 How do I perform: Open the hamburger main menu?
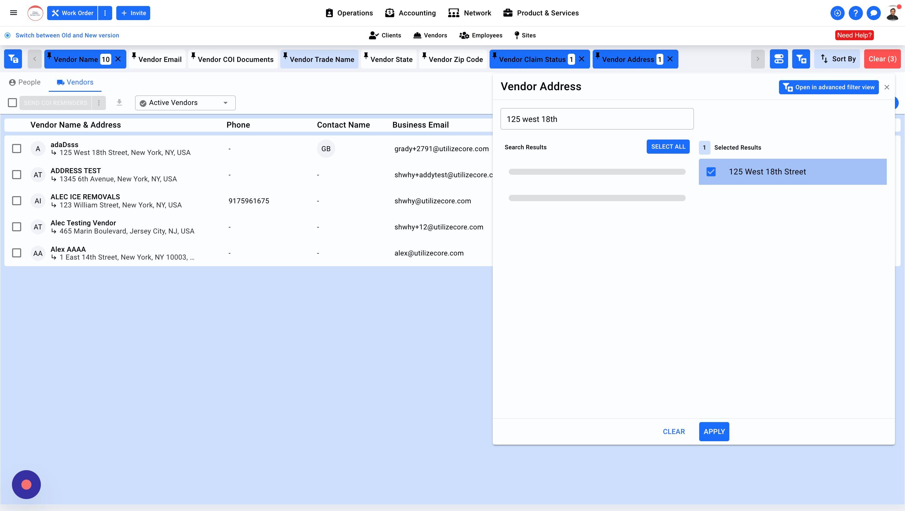(13, 13)
